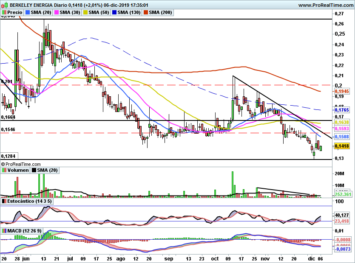355x263 pixels.
Task: Open the Volumen panel label
Action: [x=18, y=170]
